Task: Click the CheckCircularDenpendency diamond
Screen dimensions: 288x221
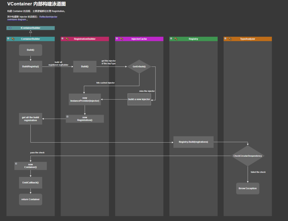Action: click(247, 156)
